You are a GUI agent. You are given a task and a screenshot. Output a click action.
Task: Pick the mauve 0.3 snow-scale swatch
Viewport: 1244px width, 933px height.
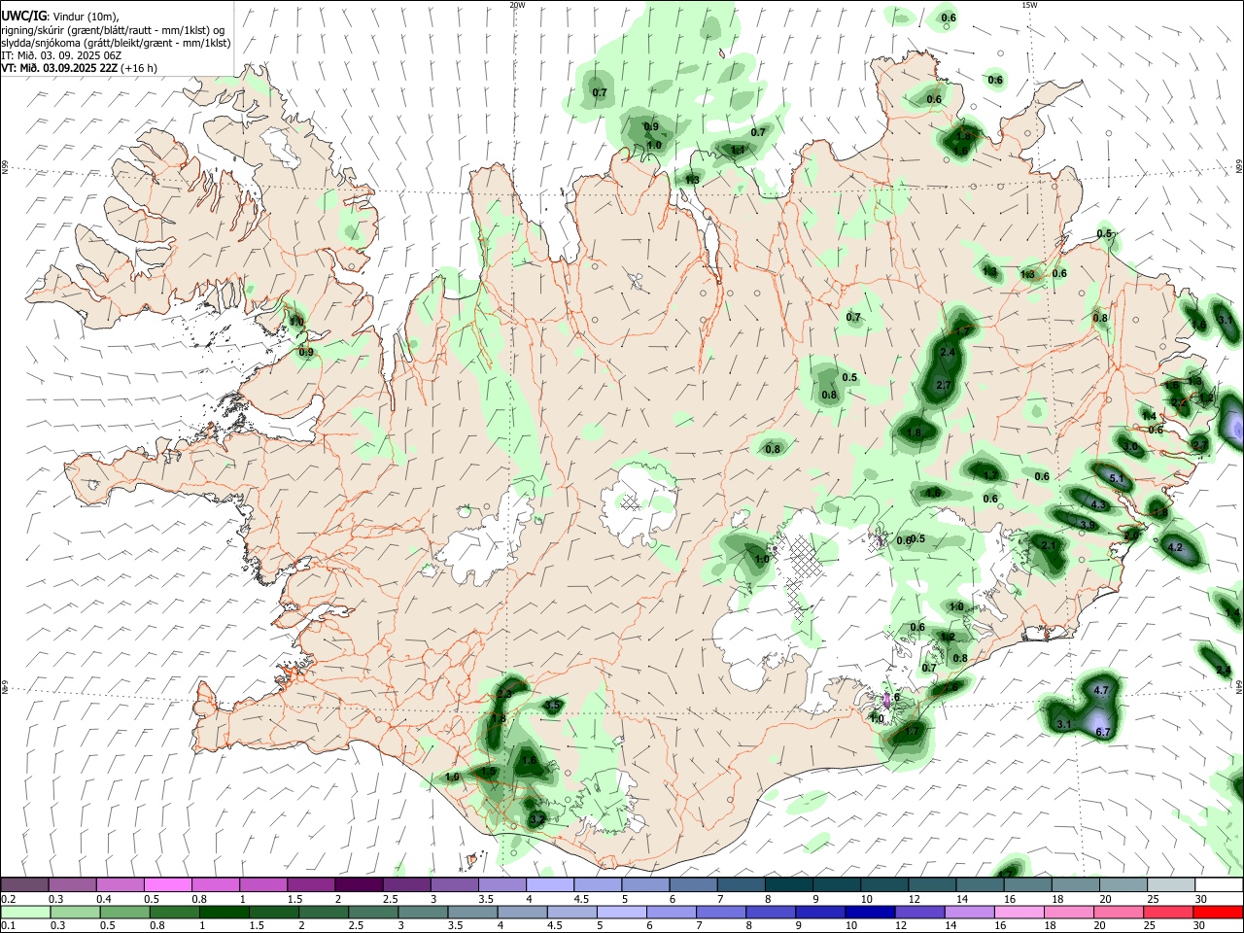tap(72, 884)
